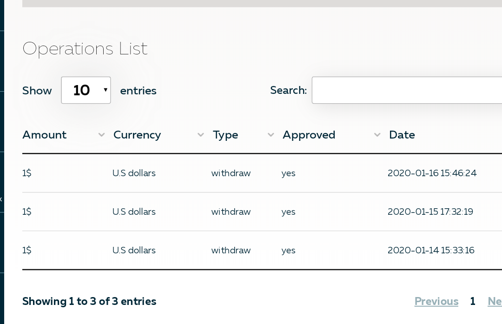Go to the Next page

[x=495, y=301]
